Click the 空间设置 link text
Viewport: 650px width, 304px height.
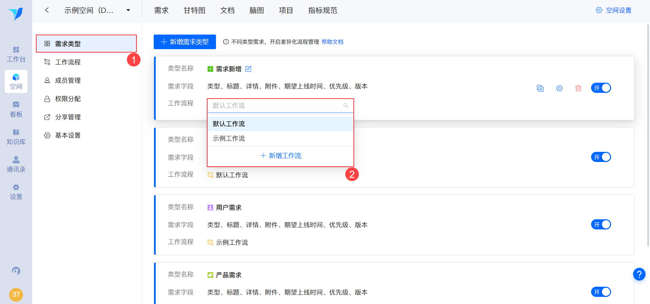(619, 10)
